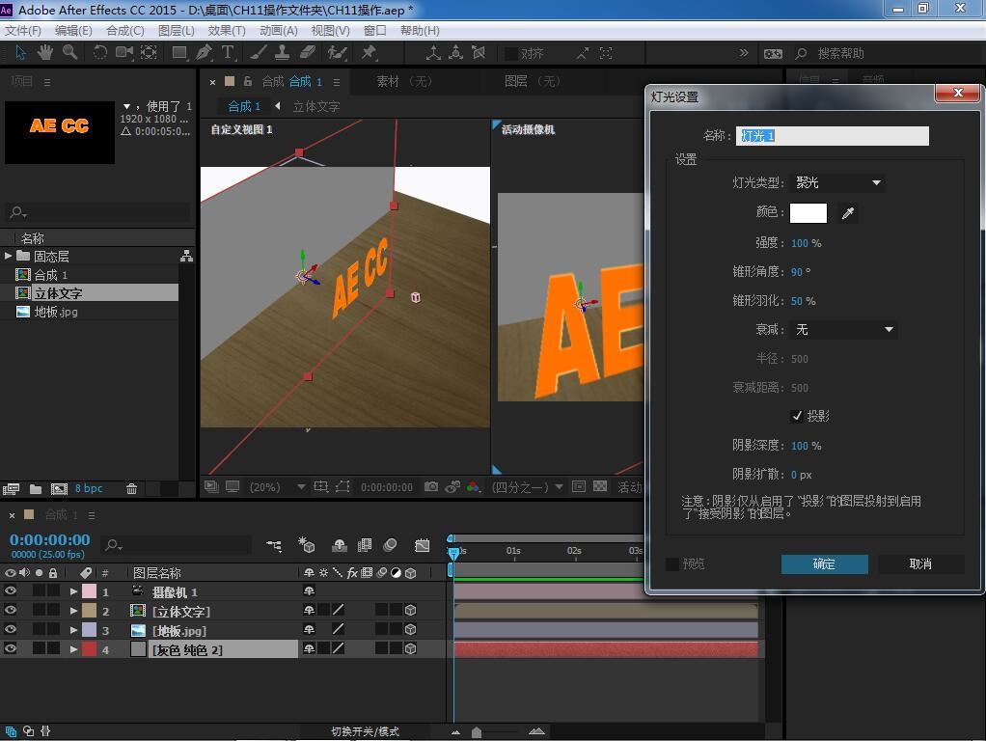Open the 衰减 falloff dropdown

point(844,330)
